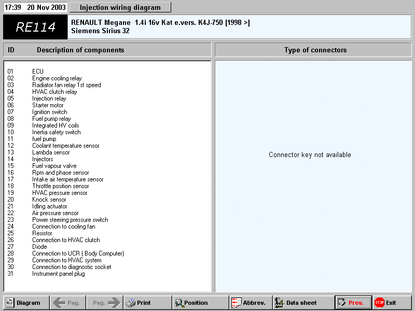Open the Diagram view button
This screenshot has height=311, width=415.
(26, 303)
